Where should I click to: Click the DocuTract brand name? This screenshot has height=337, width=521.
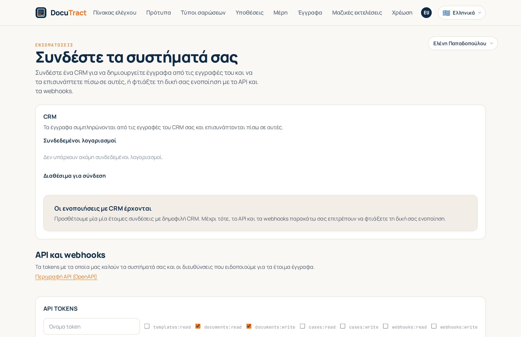click(68, 13)
